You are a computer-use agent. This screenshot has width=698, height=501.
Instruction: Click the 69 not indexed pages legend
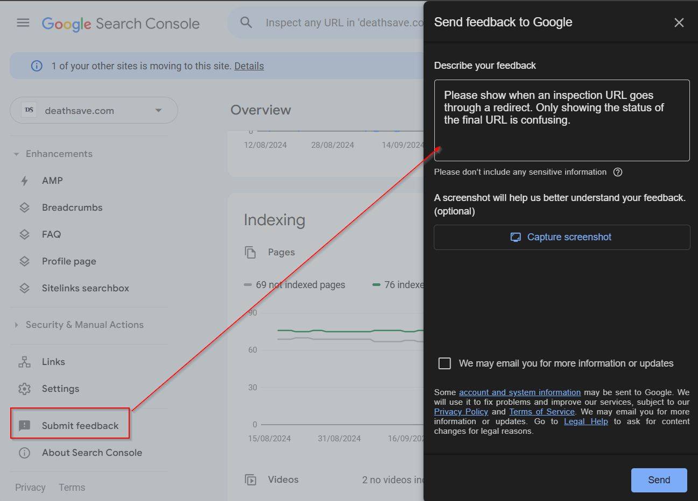coord(294,285)
